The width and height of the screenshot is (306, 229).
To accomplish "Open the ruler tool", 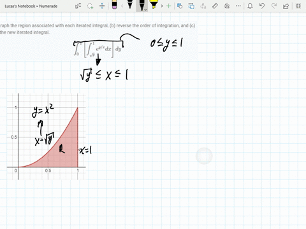I will coord(215,6).
